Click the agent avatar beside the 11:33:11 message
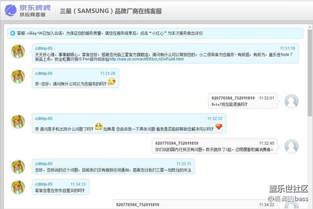The width and height of the screenshot is (313, 209). [x=18, y=167]
